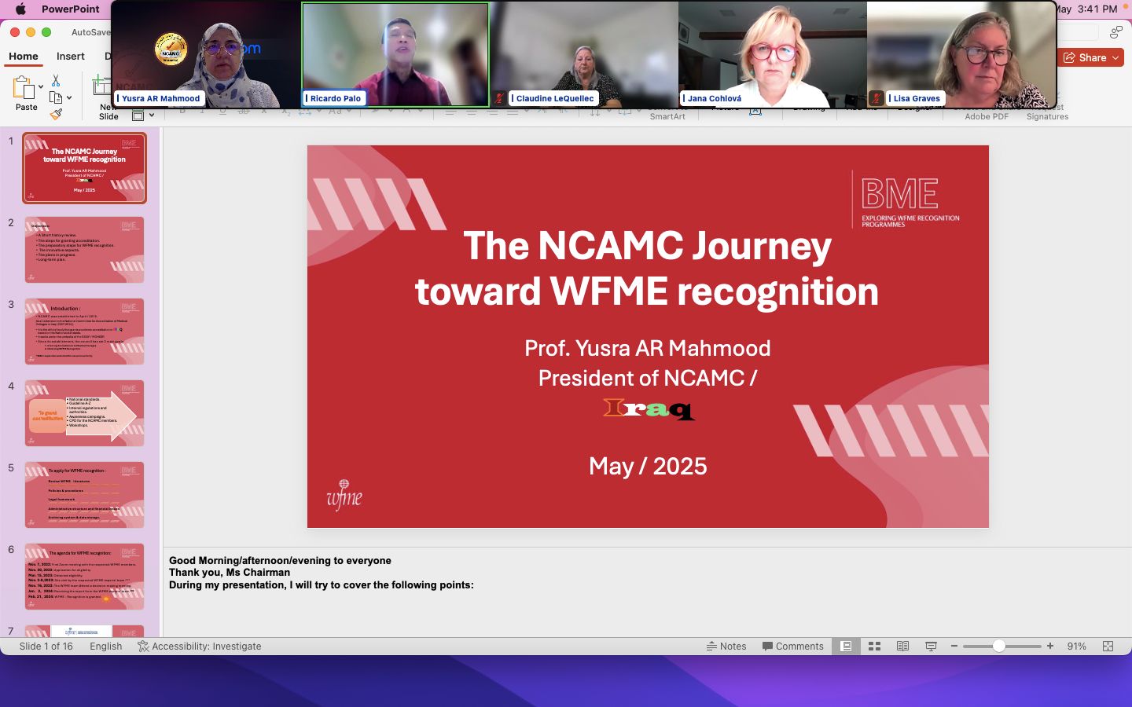Click the Copy icon

click(56, 97)
